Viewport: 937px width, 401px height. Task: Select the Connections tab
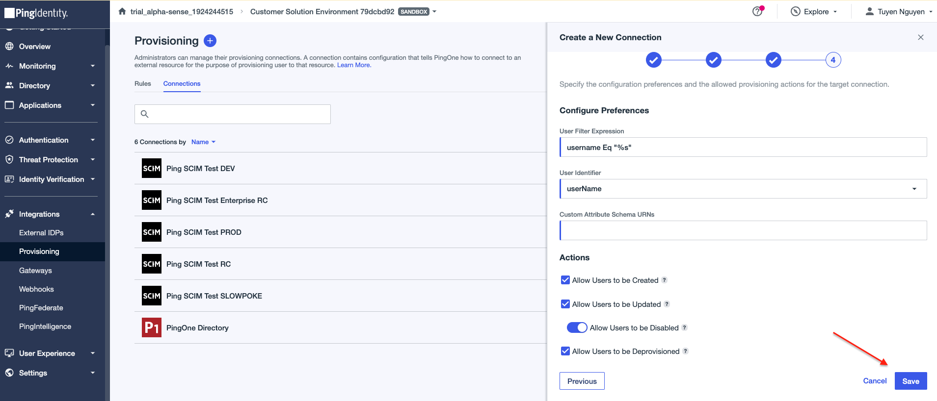[x=182, y=83]
